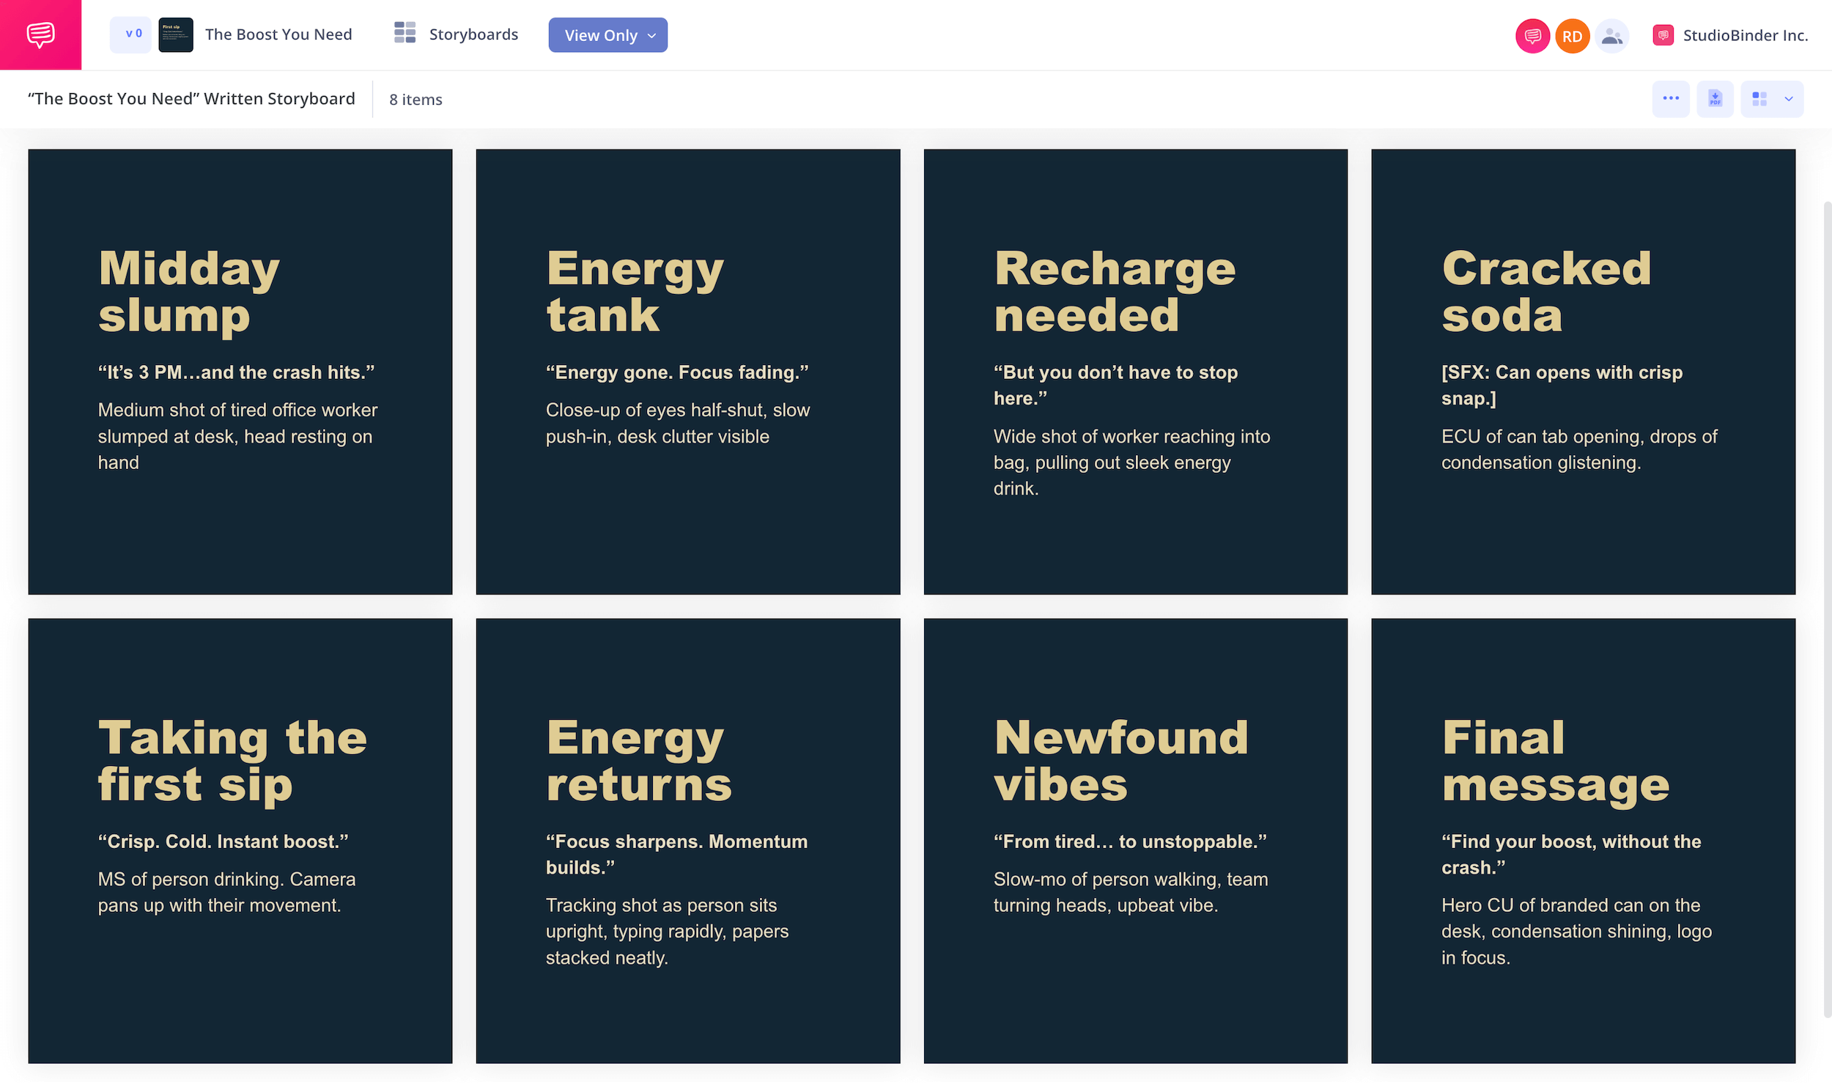Select the Midday slump storyboard frame

tap(240, 372)
